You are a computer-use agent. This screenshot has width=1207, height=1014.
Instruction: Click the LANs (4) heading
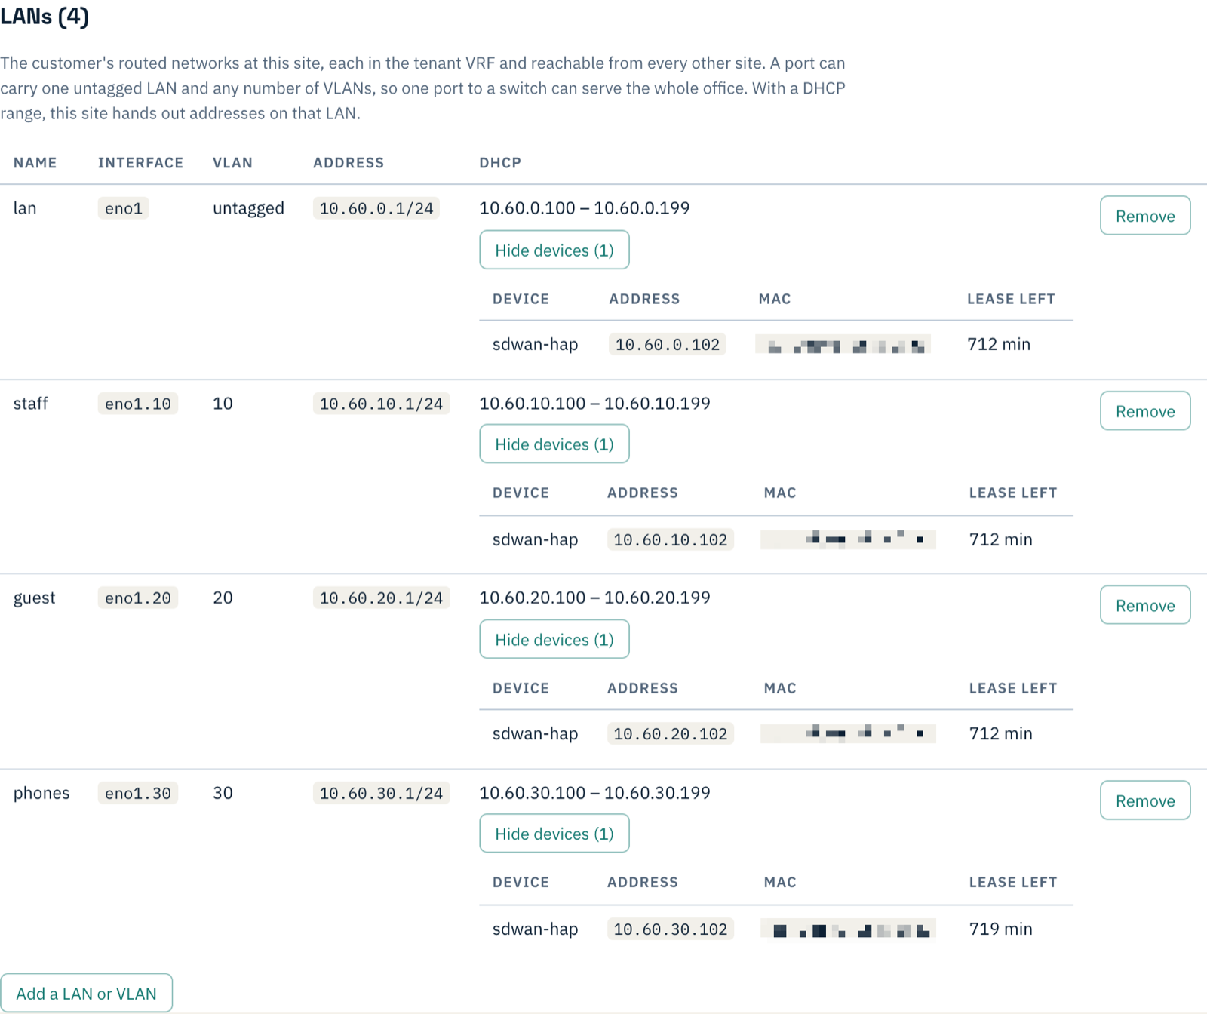[45, 16]
